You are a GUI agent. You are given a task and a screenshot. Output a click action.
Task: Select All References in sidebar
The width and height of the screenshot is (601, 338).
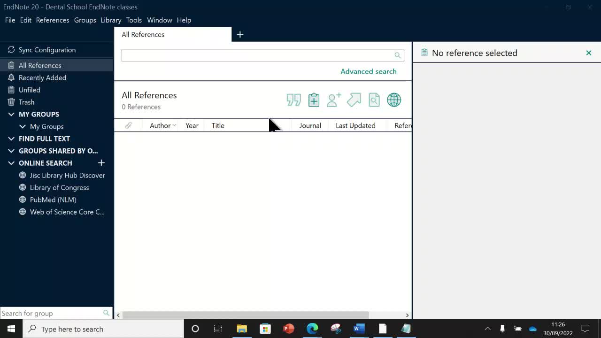(x=56, y=65)
